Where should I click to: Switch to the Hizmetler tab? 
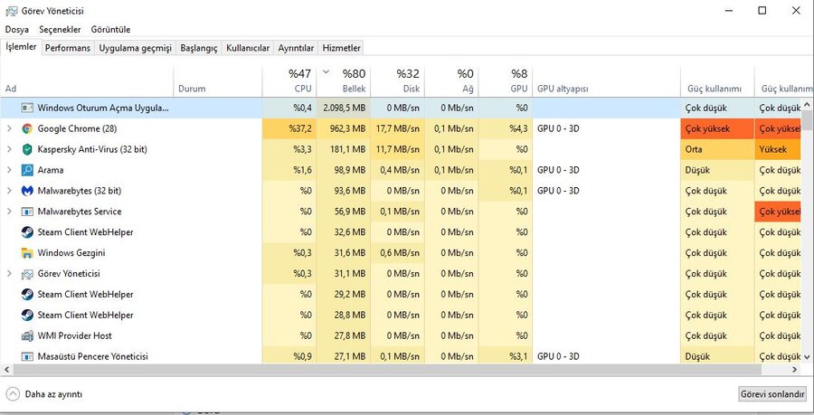point(341,48)
